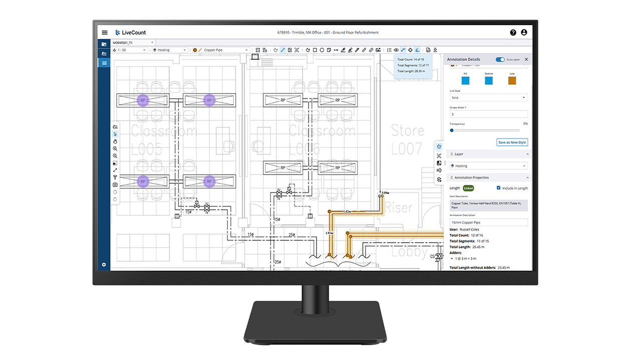Select the sticky note annotation tool
Viewport: 632px width, 355px height.
point(329,50)
